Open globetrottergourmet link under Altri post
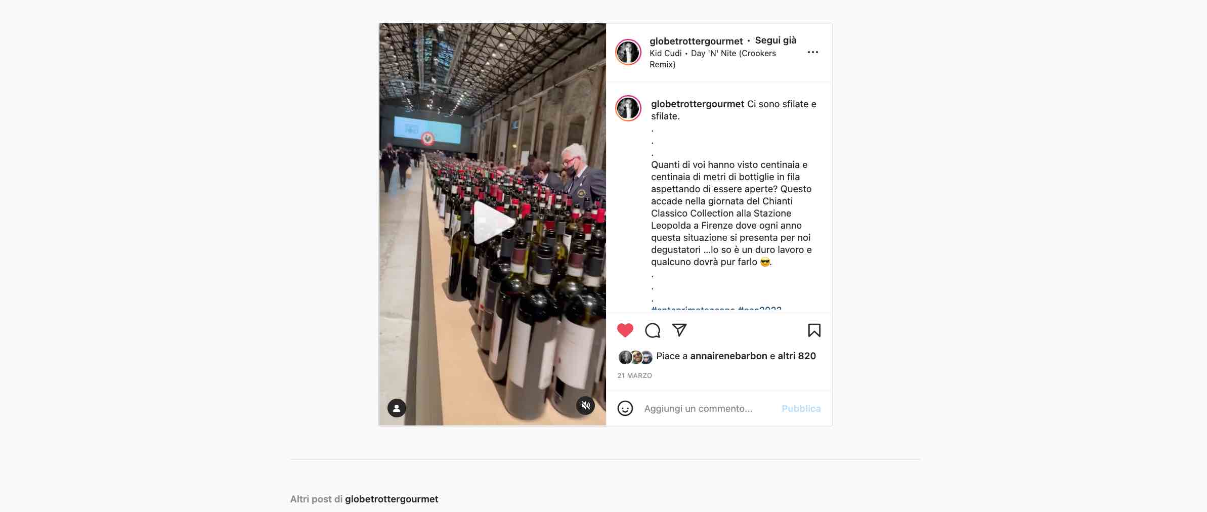1207x512 pixels. pyautogui.click(x=392, y=499)
